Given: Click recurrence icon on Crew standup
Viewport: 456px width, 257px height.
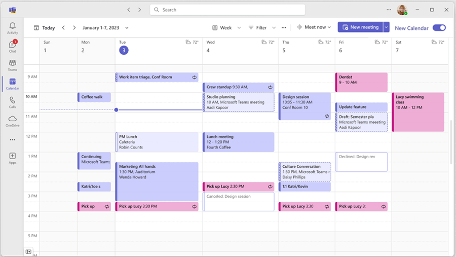Looking at the screenshot, I should tap(270, 87).
